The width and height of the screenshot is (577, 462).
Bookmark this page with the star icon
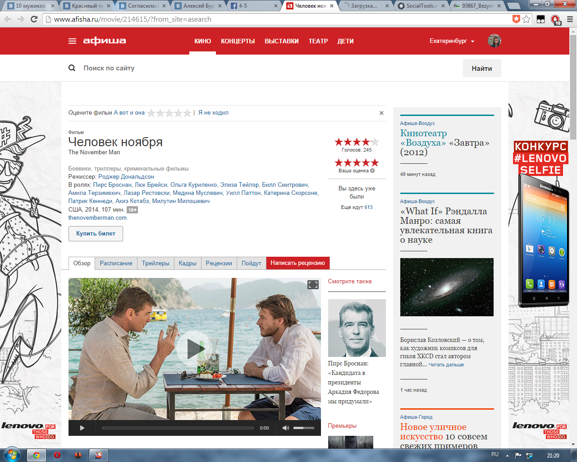526,19
